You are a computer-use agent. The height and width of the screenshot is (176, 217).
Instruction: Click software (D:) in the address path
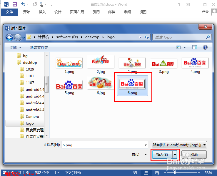pyautogui.click(x=67, y=37)
